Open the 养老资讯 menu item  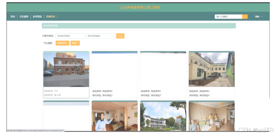tap(37, 17)
